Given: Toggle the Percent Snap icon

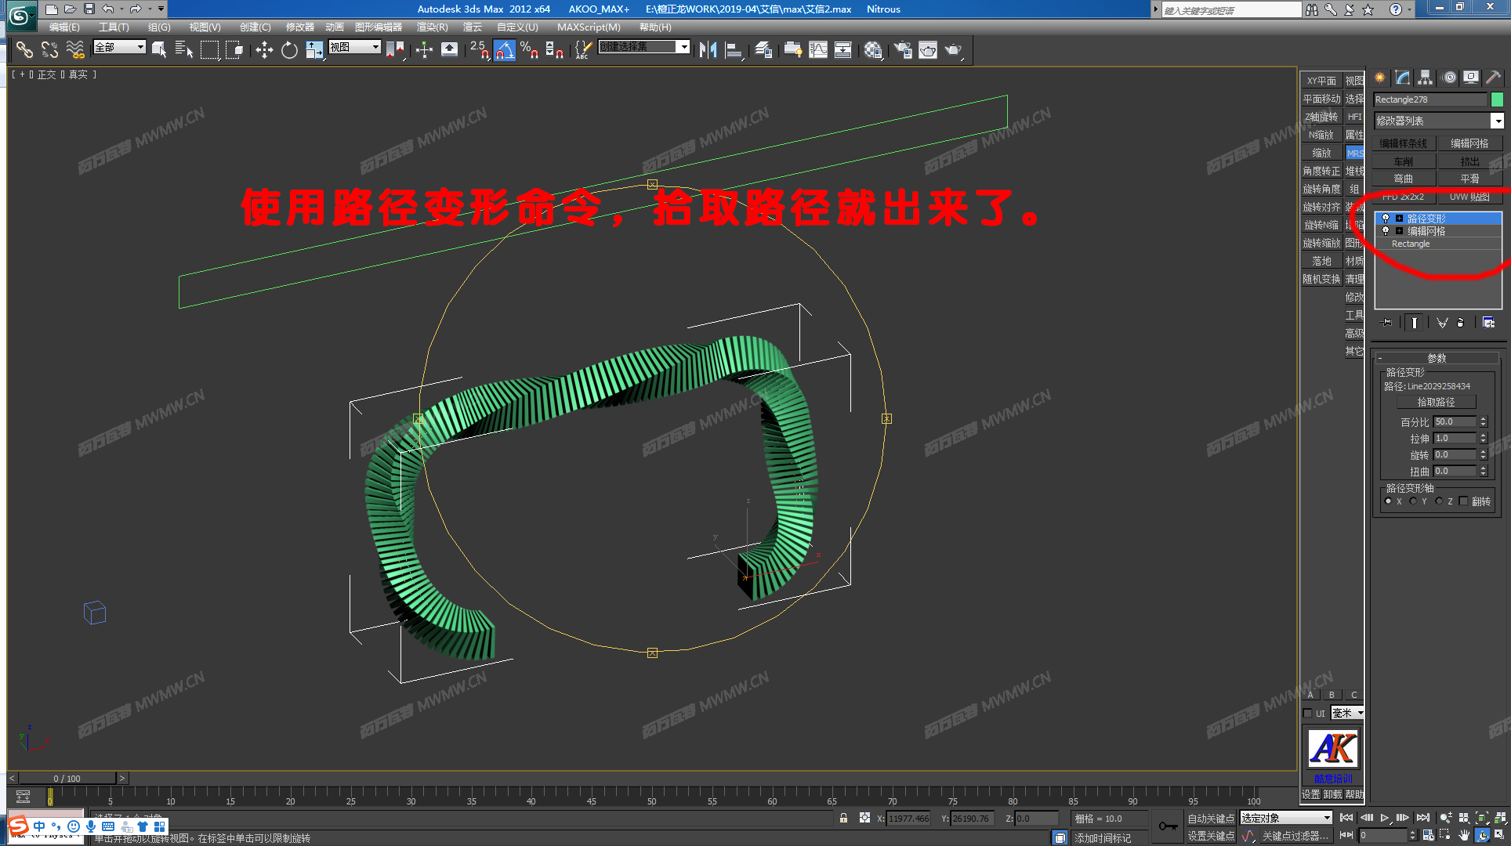Looking at the screenshot, I should point(529,49).
